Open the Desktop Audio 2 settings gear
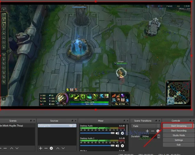Screen dimensions: 195x155 click(122, 146)
